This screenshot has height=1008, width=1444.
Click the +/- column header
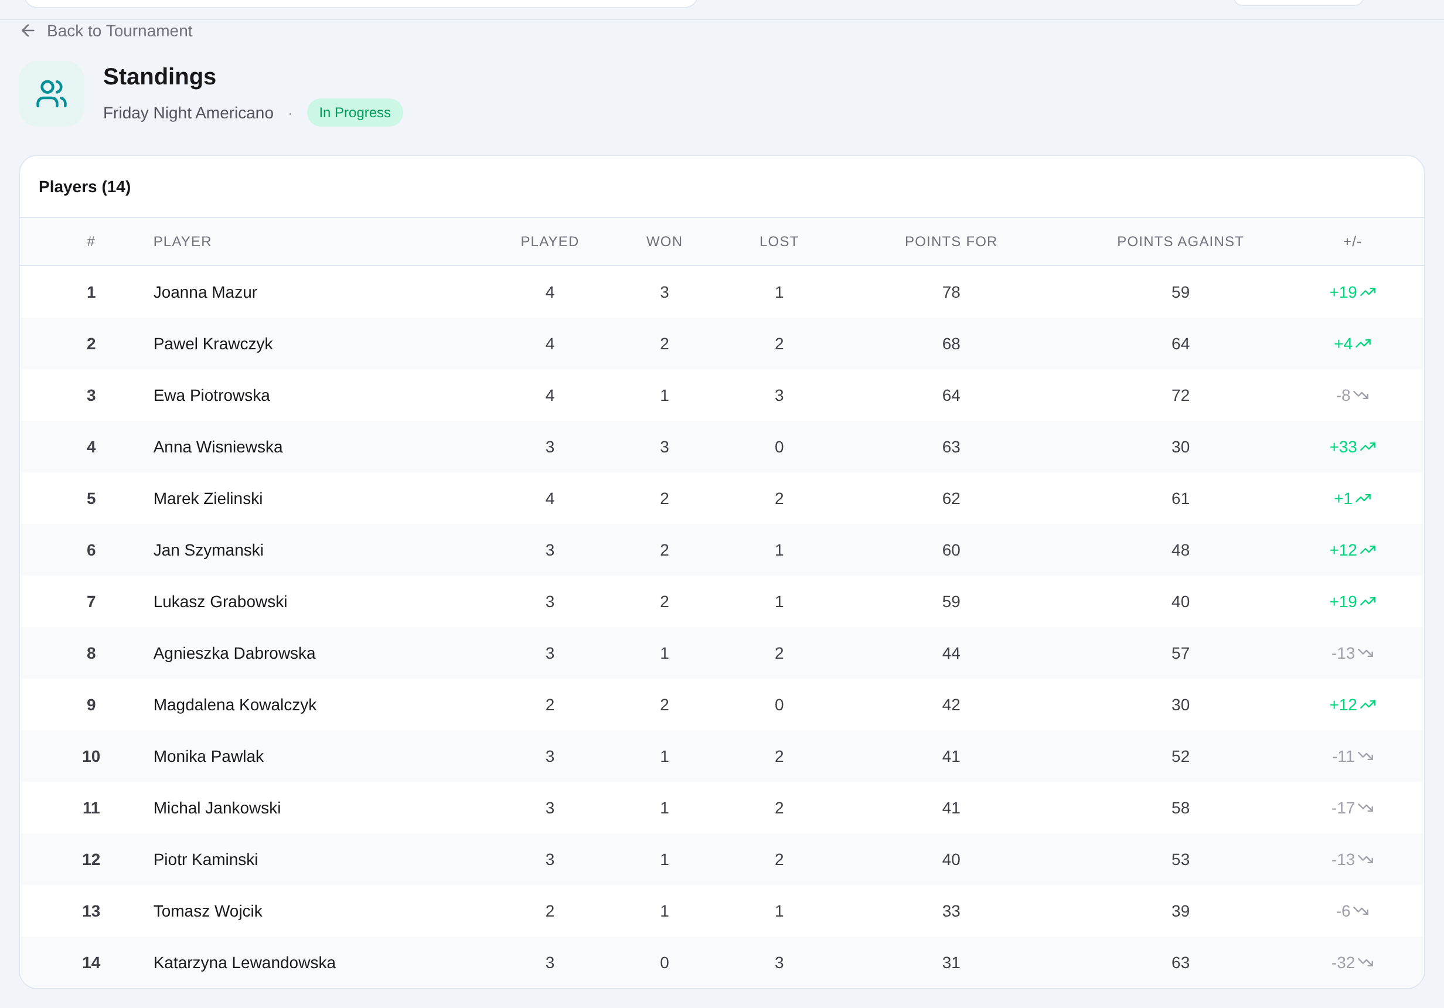tap(1352, 241)
